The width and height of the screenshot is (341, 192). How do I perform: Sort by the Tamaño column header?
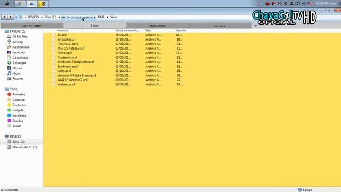[x=181, y=31]
